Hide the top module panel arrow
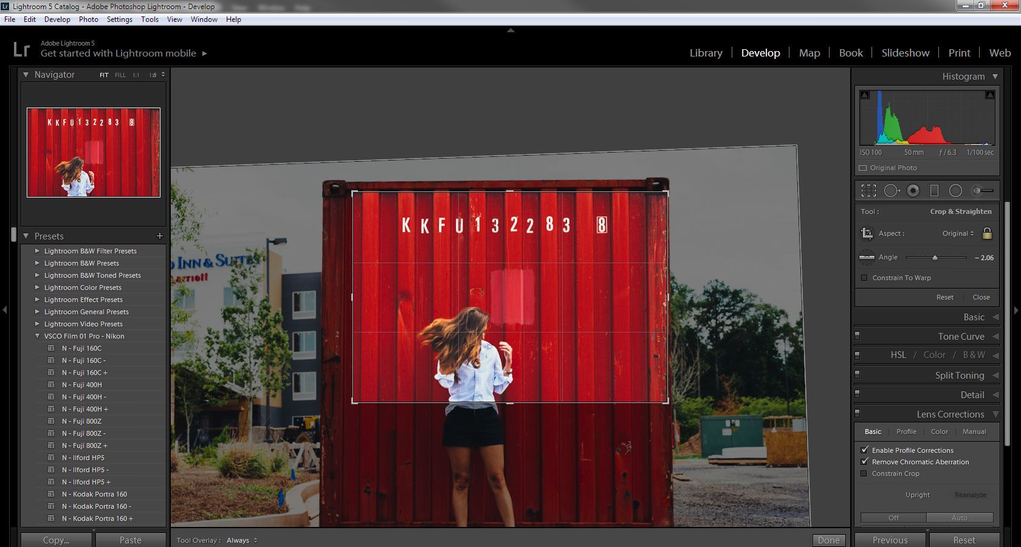Screen dimensions: 1021x547 coord(510,30)
